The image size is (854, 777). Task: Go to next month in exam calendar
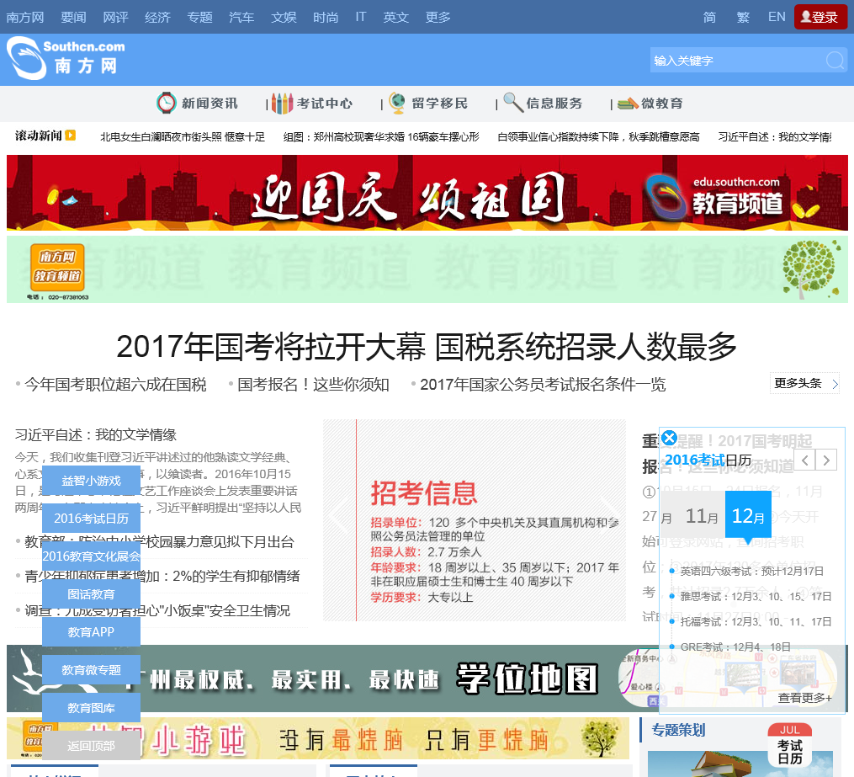click(826, 460)
